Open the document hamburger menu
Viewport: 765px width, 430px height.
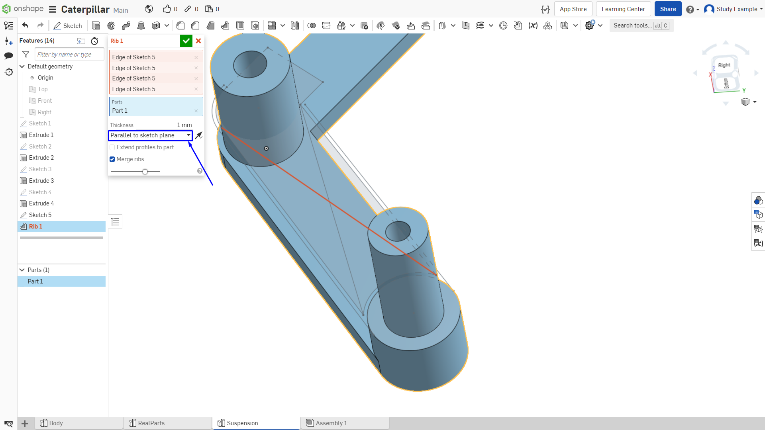tap(53, 9)
